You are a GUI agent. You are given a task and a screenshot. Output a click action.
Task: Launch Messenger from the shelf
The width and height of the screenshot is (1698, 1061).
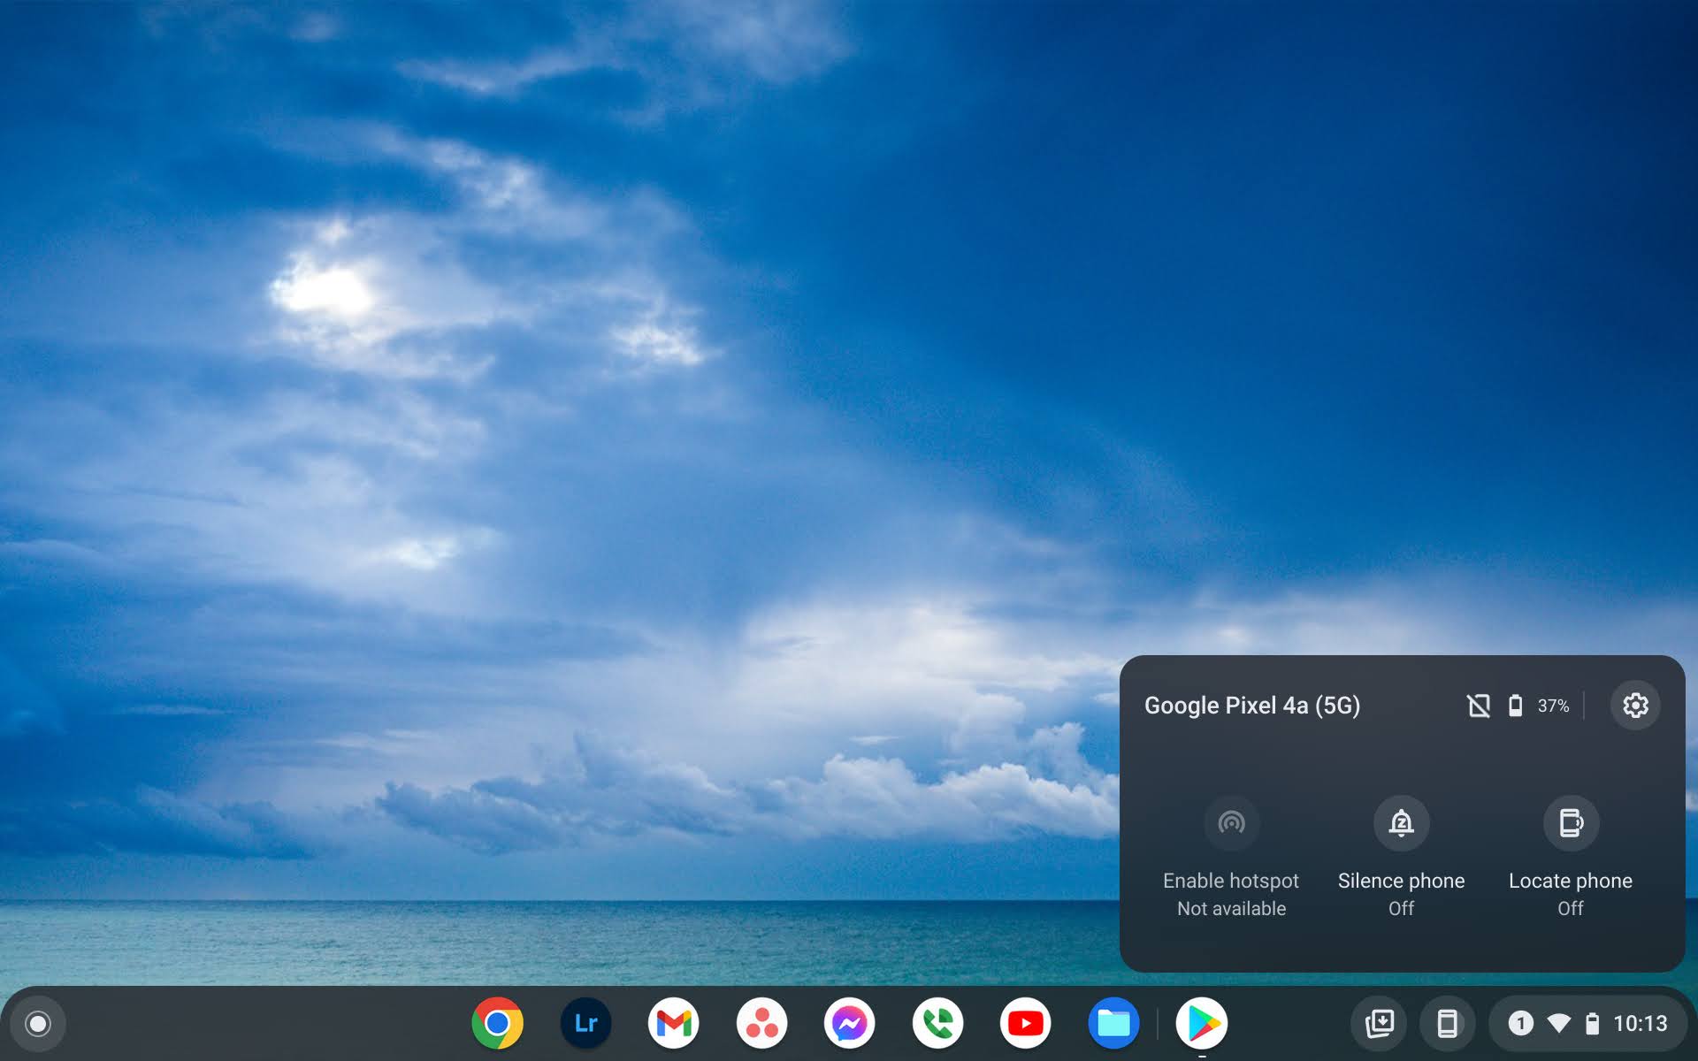849,1023
